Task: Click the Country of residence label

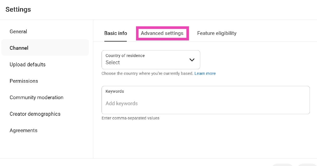Action: click(125, 56)
